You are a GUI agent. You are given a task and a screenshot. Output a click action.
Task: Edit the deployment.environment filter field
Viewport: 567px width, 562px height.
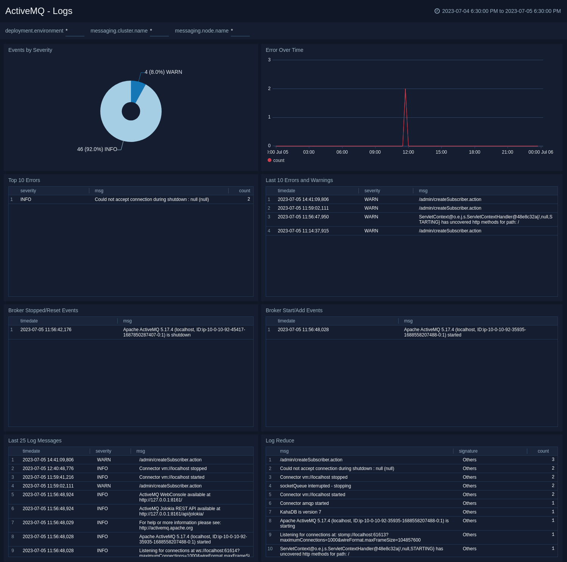(75, 31)
